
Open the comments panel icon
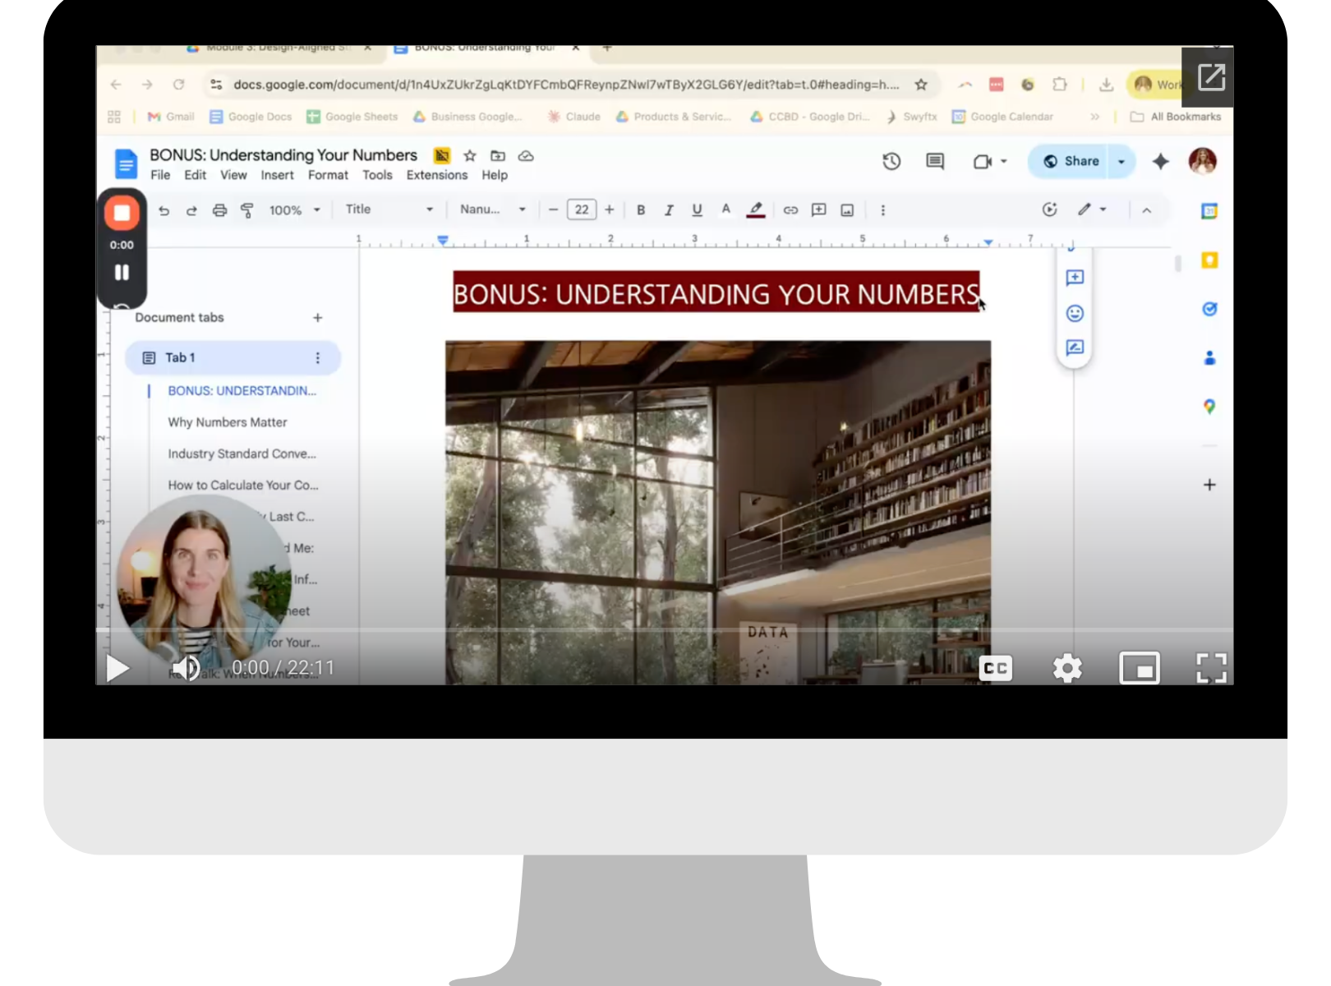point(935,161)
